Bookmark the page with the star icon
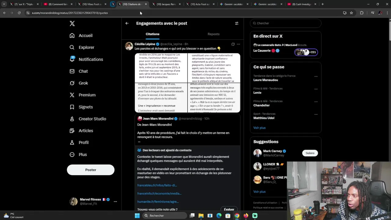This screenshot has height=220, width=391. pyautogui.click(x=352, y=13)
